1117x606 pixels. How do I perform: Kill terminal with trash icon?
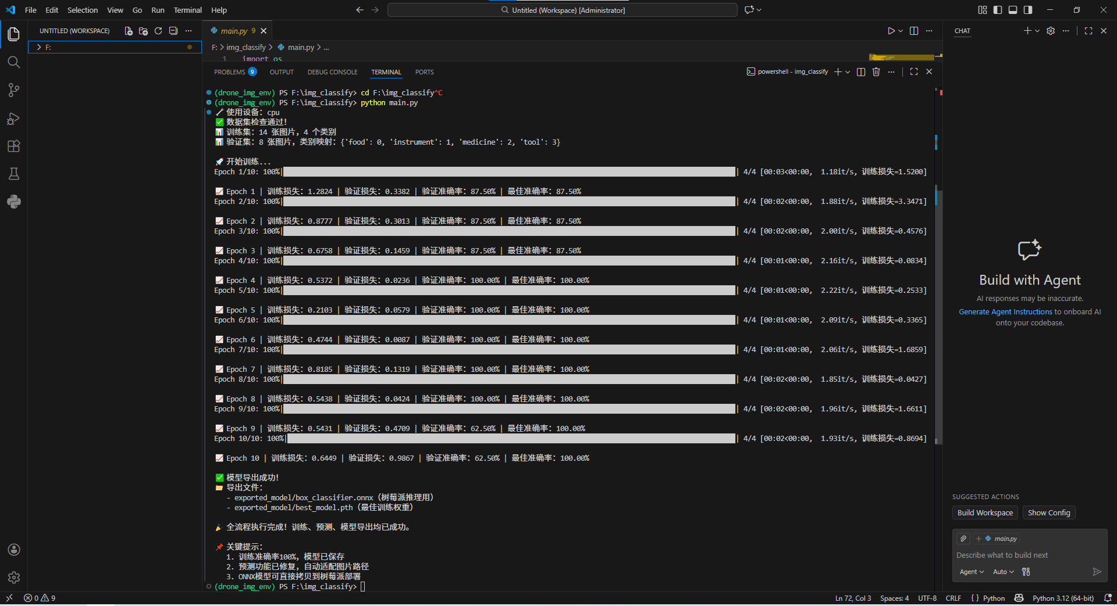[876, 71]
